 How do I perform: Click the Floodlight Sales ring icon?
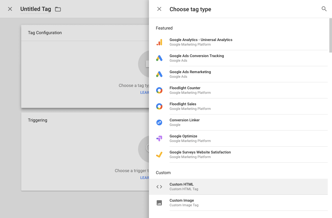[x=159, y=106]
